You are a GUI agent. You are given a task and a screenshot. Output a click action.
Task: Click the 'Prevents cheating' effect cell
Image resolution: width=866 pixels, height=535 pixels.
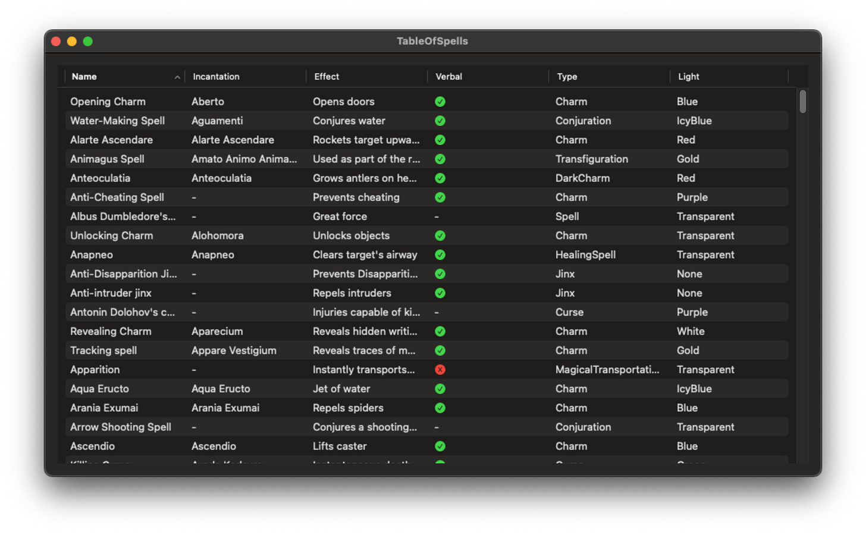pyautogui.click(x=356, y=197)
